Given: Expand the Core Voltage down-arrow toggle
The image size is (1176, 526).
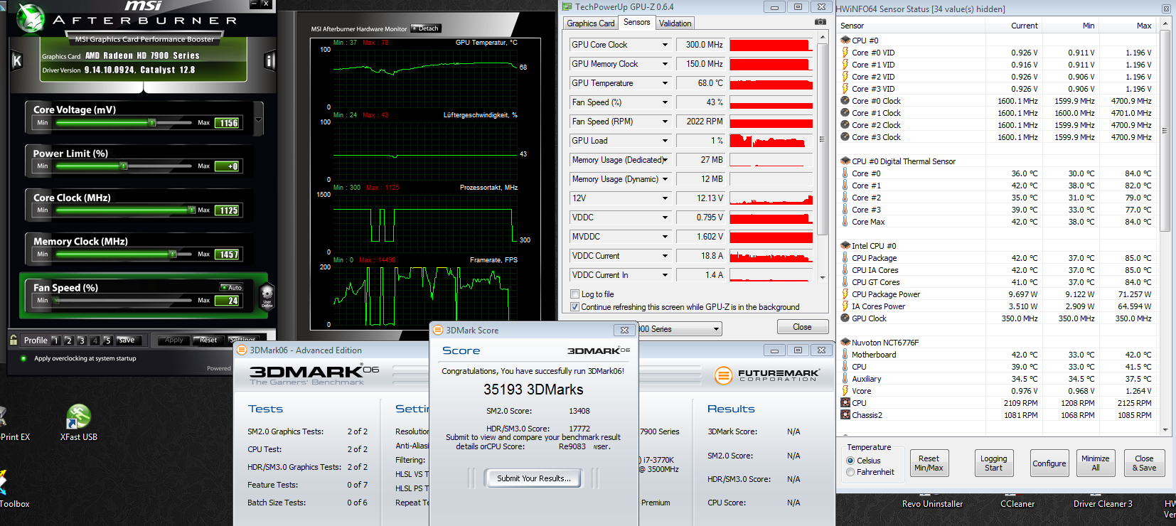Looking at the screenshot, I should pyautogui.click(x=259, y=119).
